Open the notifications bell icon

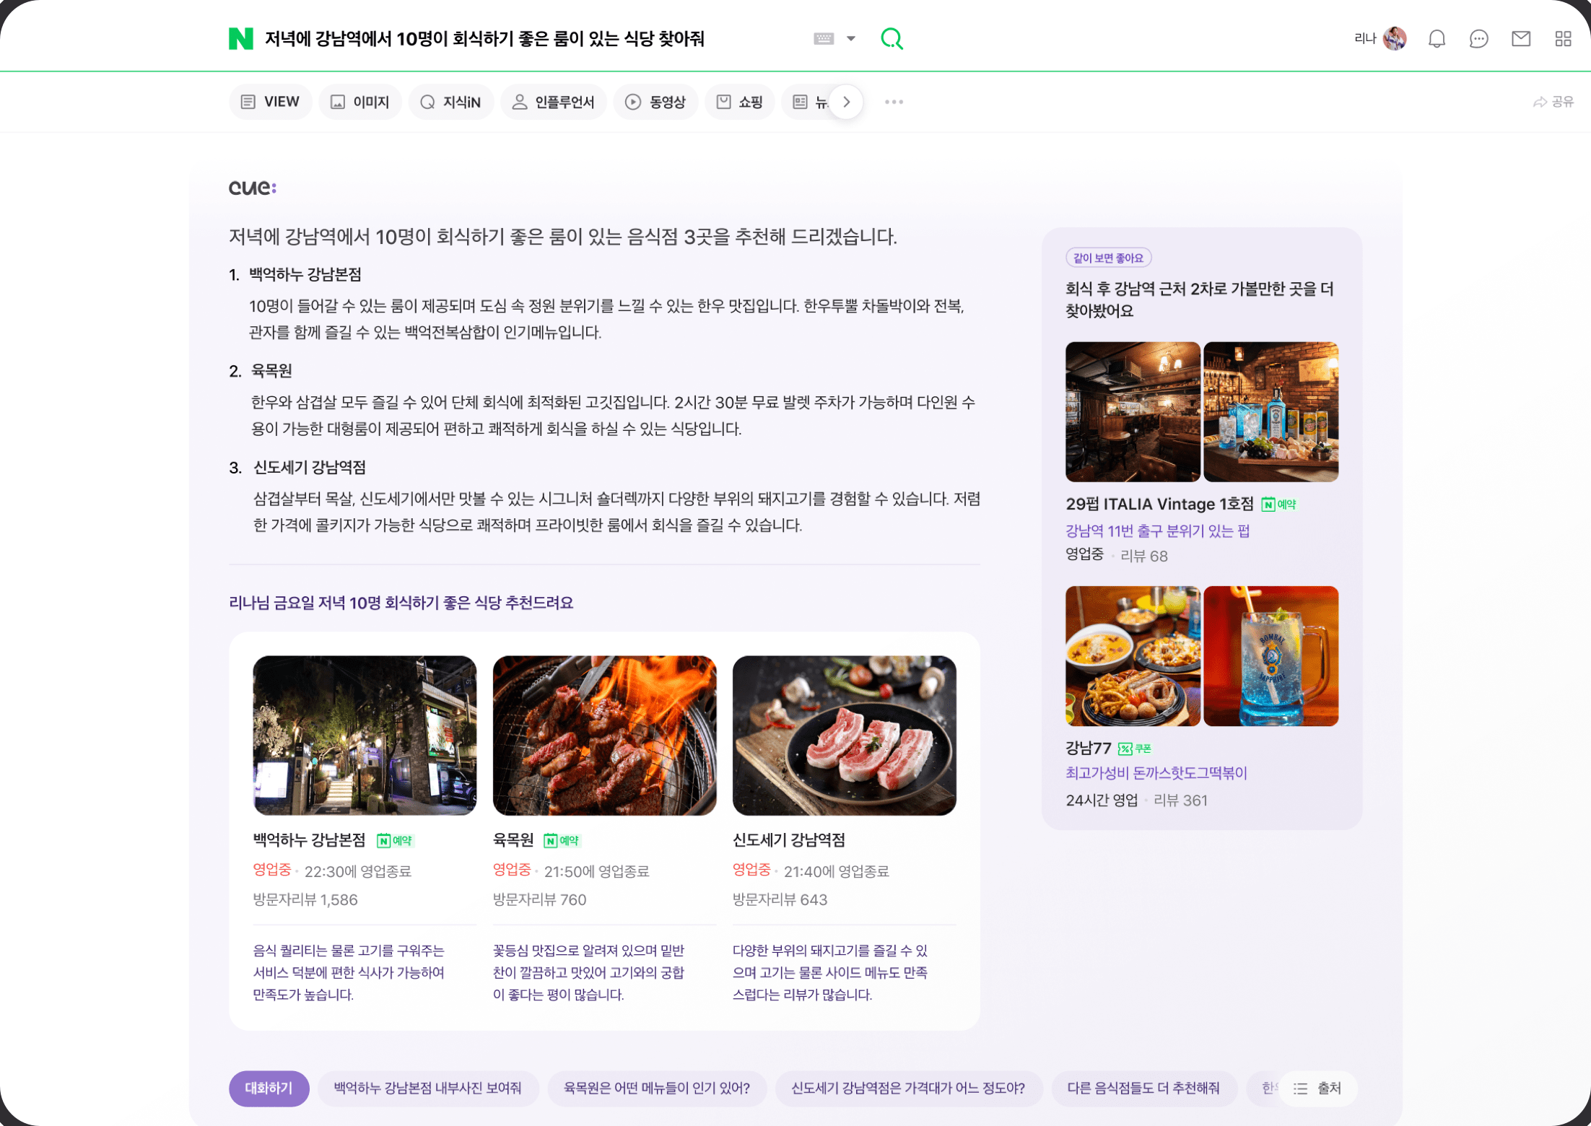(x=1437, y=39)
